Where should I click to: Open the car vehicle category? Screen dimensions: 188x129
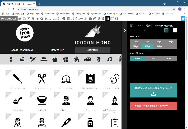[88, 59]
